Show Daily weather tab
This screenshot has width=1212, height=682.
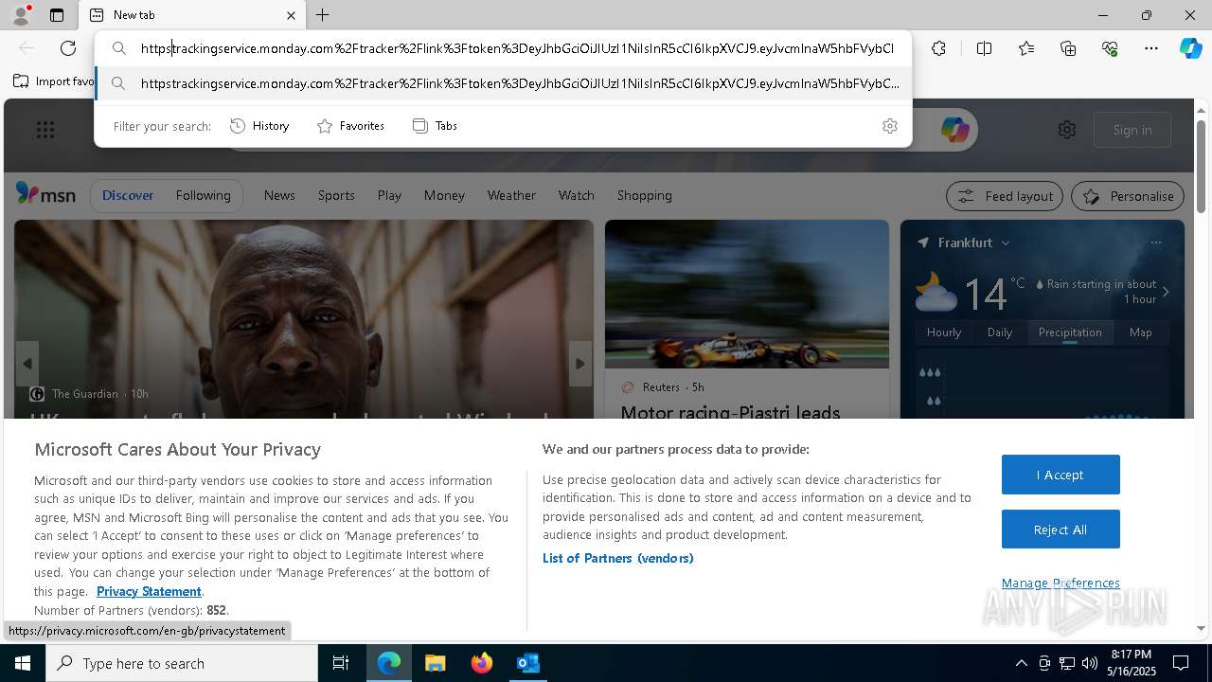(x=1000, y=332)
